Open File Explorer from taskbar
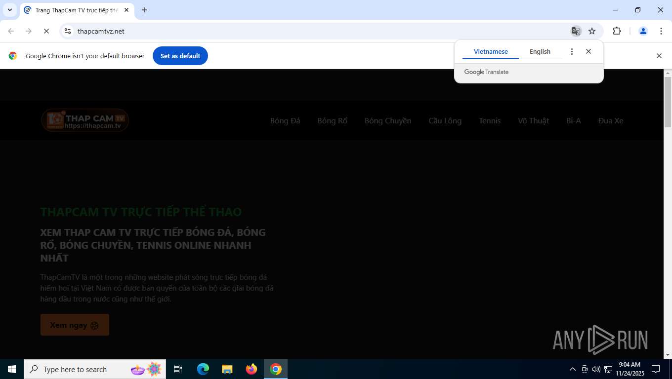The height and width of the screenshot is (379, 672). coord(227,369)
